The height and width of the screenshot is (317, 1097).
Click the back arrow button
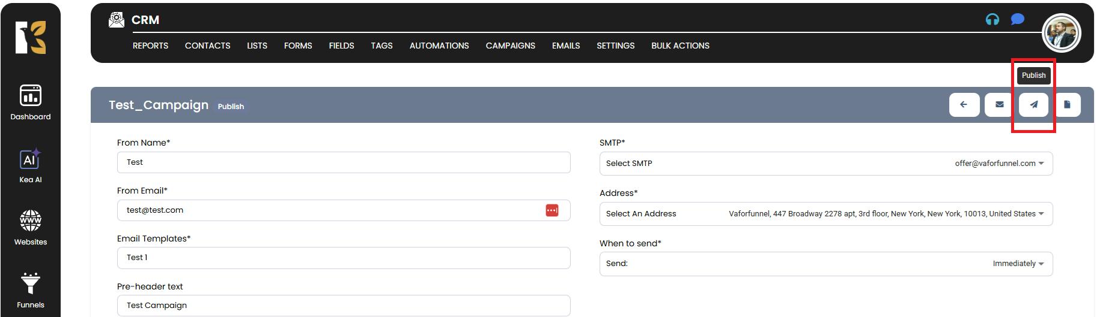(964, 105)
